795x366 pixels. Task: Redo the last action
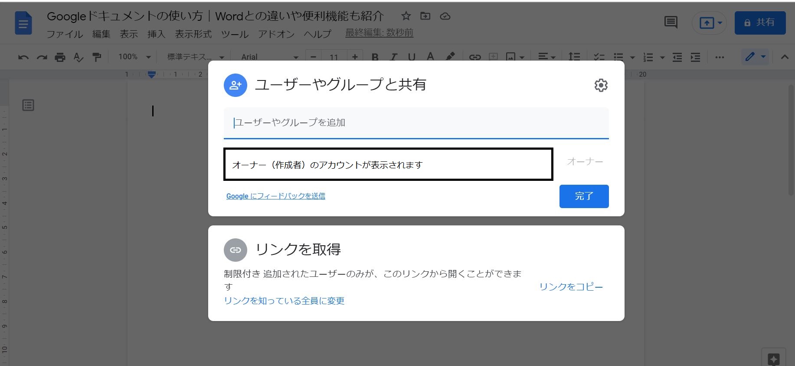tap(42, 57)
